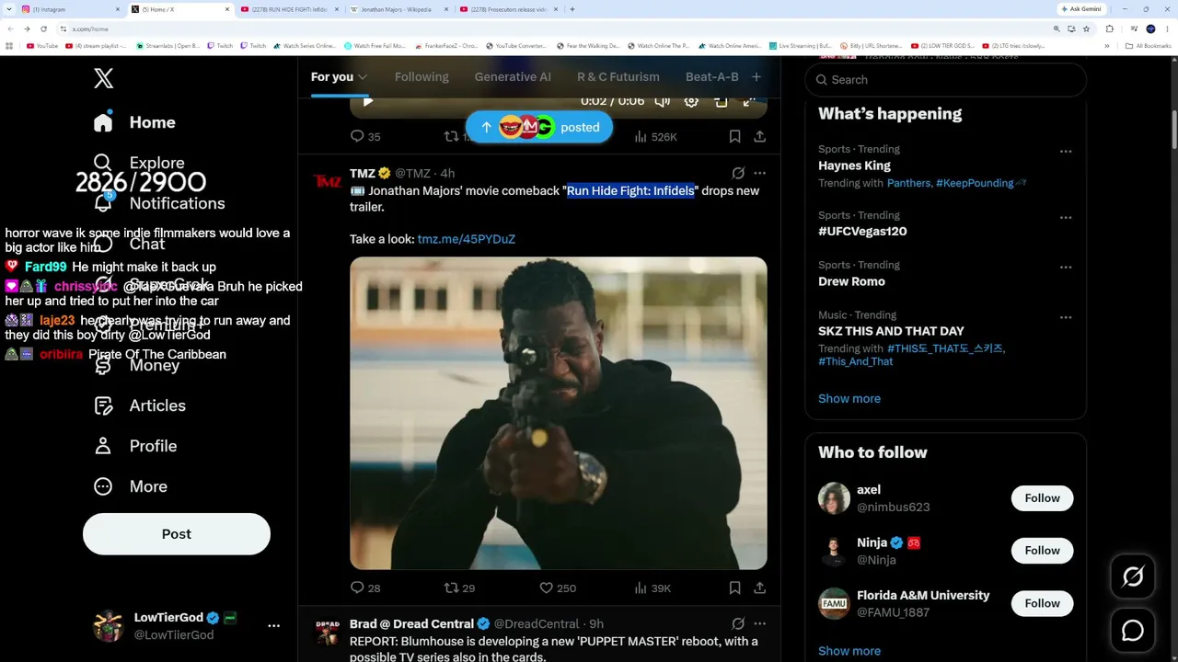This screenshot has height=662, width=1178.
Task: Like the TMZ post
Action: point(558,588)
